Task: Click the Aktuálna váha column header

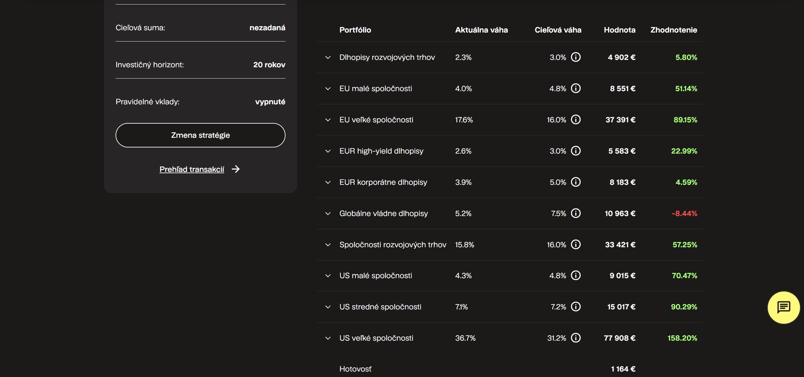Action: (x=481, y=30)
